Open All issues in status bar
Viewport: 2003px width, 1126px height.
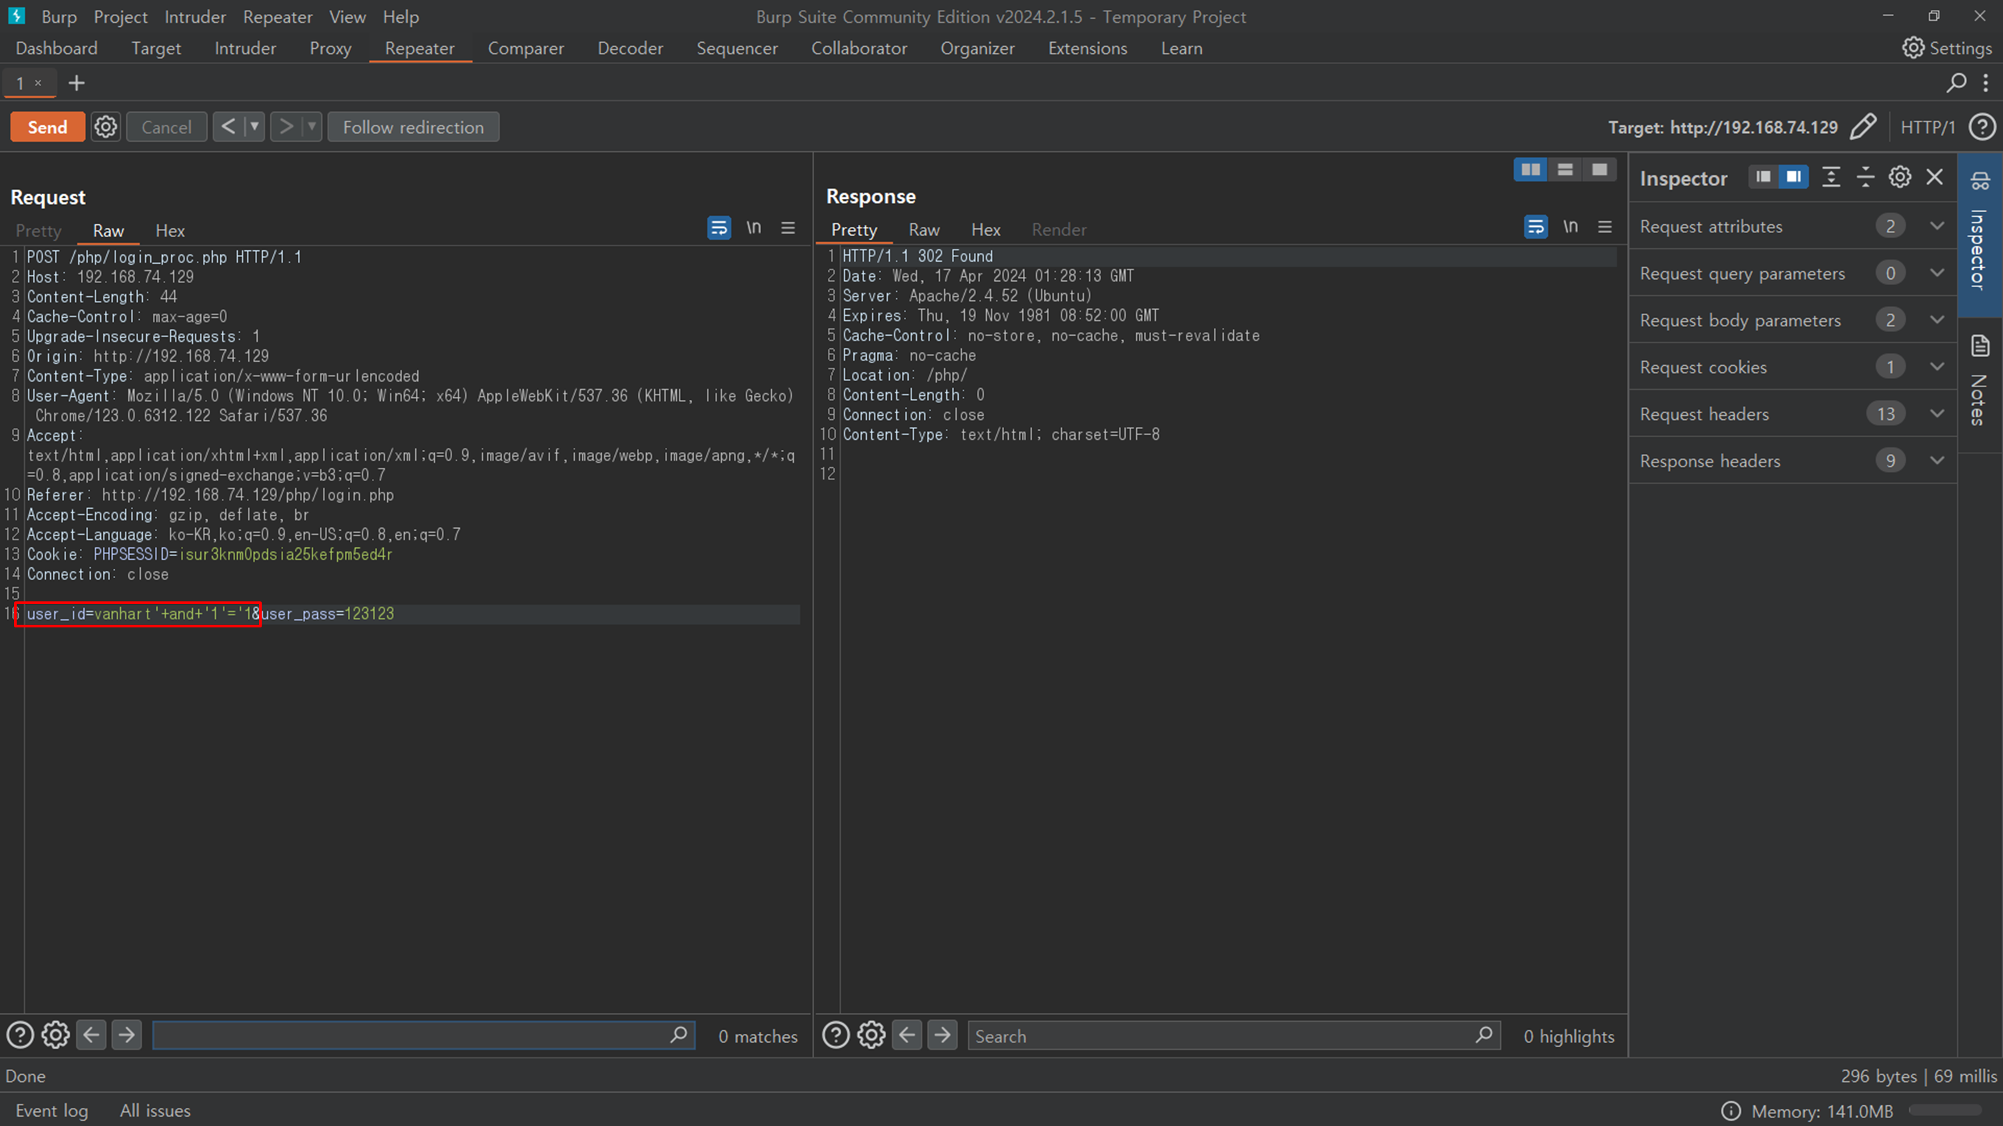155,1110
